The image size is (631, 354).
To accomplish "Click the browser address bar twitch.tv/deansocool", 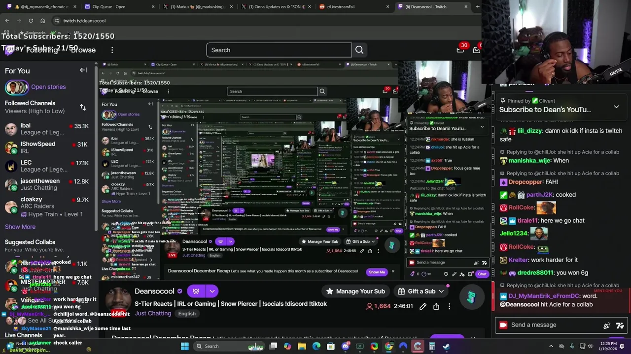I will tap(84, 21).
